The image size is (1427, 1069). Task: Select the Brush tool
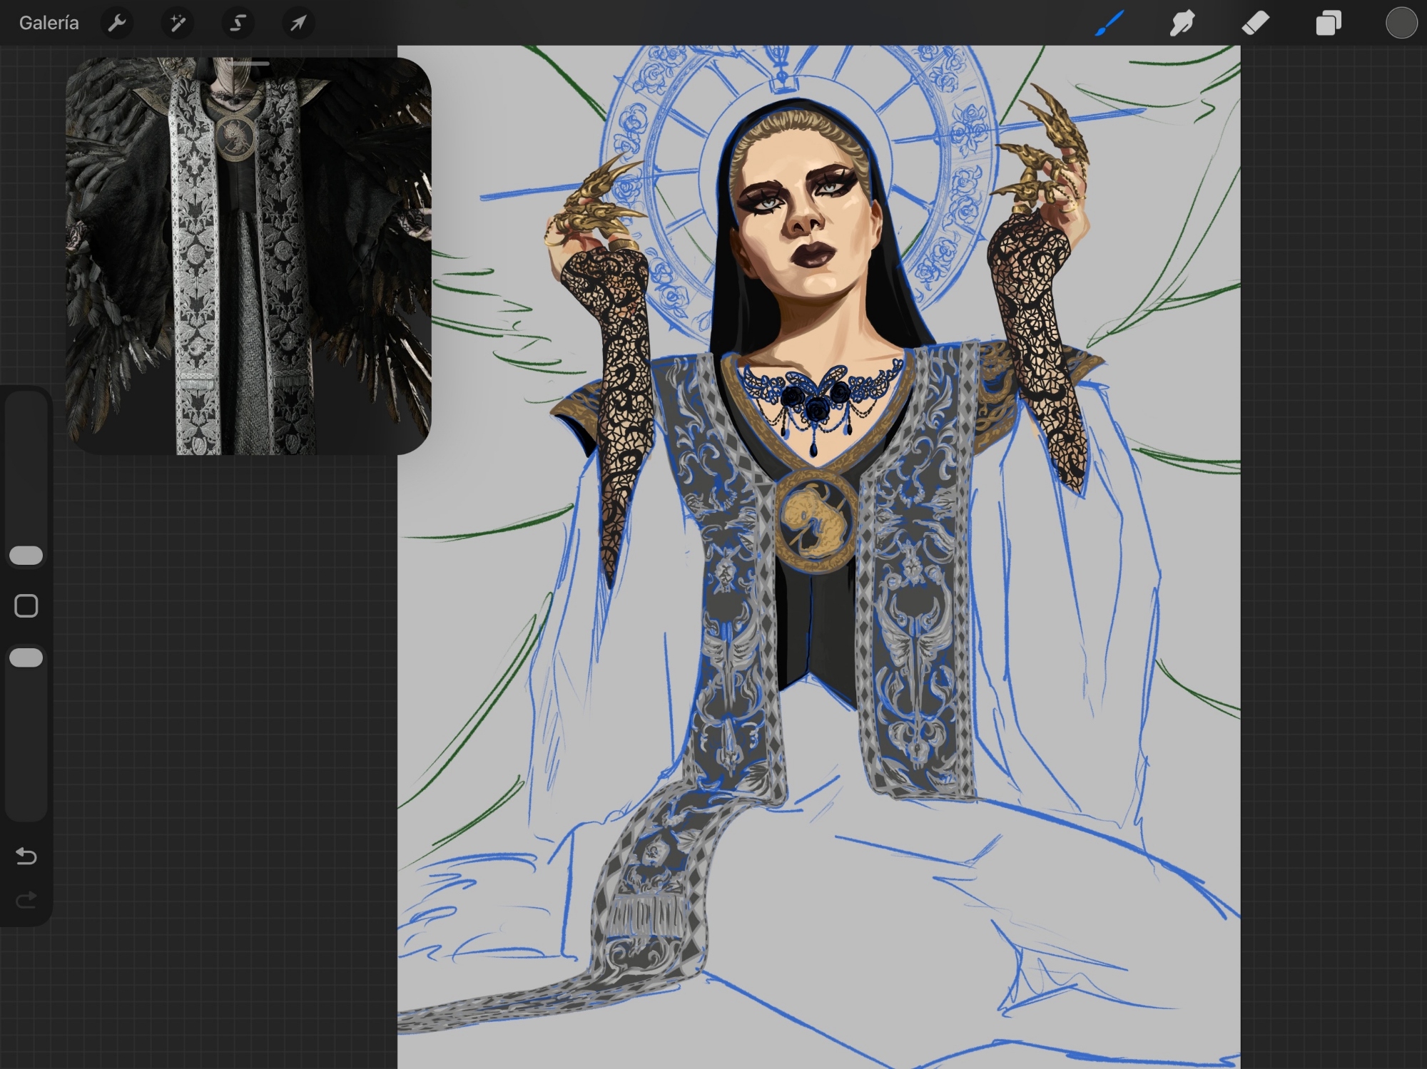pyautogui.click(x=1109, y=24)
